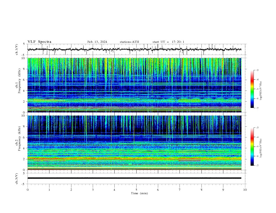Click the ch.3(V) waveform axis label
Viewport: 276px width, 213px height.
pos(17,179)
